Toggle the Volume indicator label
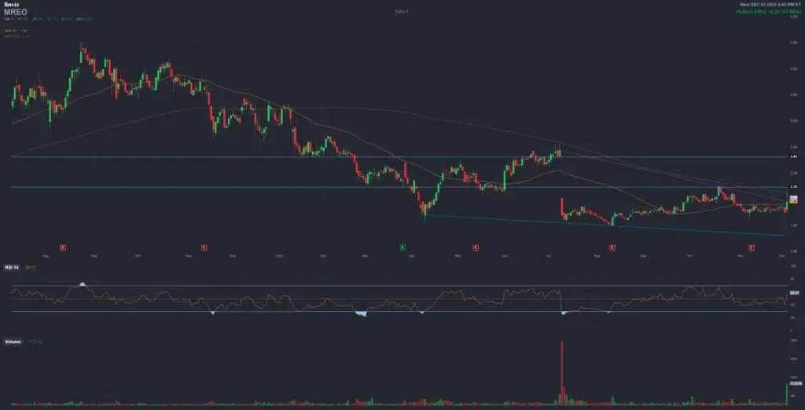 pos(13,342)
